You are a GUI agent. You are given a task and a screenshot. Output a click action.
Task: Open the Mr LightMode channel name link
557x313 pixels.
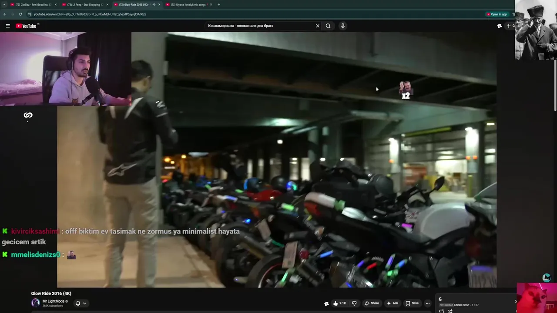pyautogui.click(x=54, y=301)
